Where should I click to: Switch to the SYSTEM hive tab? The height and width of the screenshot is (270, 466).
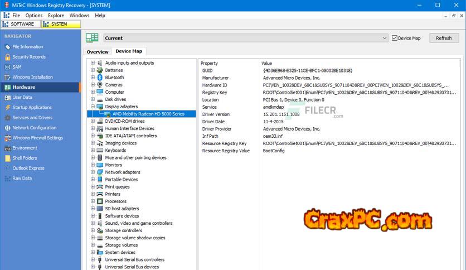pyautogui.click(x=61, y=24)
